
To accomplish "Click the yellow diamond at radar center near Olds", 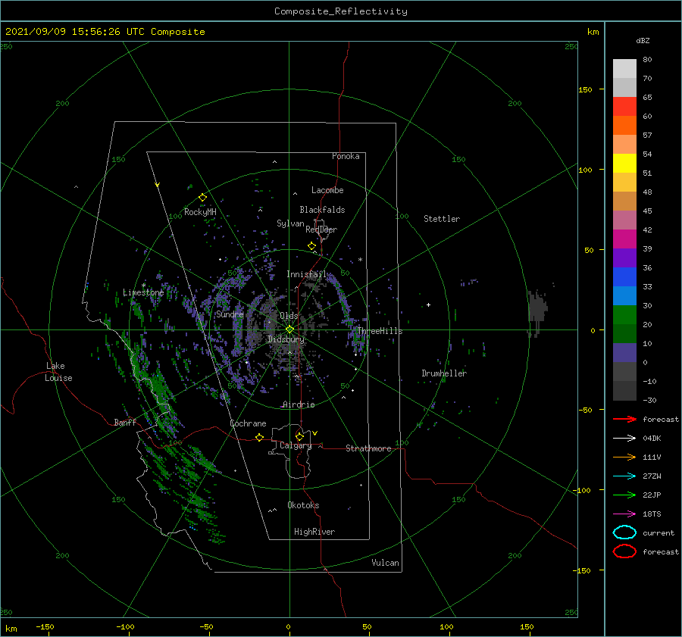I will coord(289,329).
